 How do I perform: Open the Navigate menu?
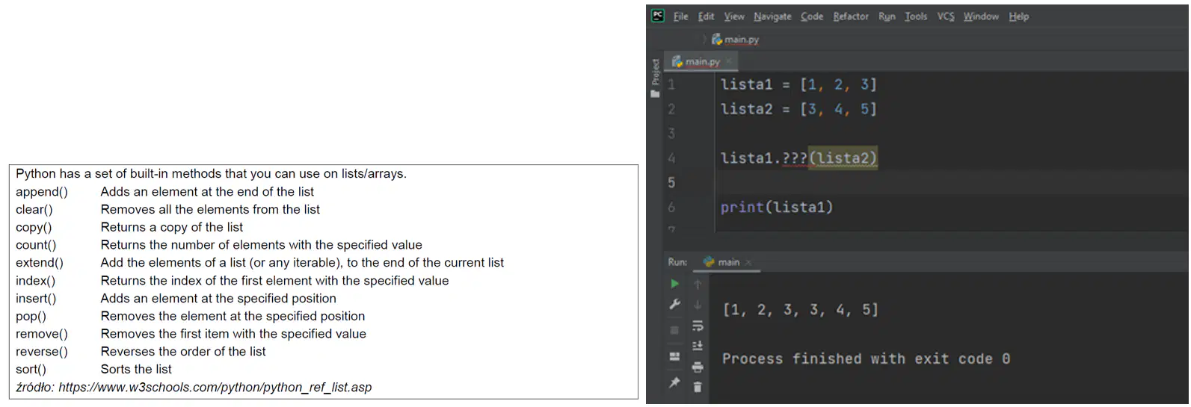point(772,16)
